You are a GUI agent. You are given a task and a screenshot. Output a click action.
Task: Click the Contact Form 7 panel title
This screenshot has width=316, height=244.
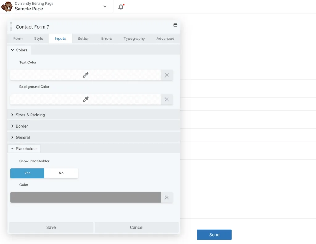32,27
